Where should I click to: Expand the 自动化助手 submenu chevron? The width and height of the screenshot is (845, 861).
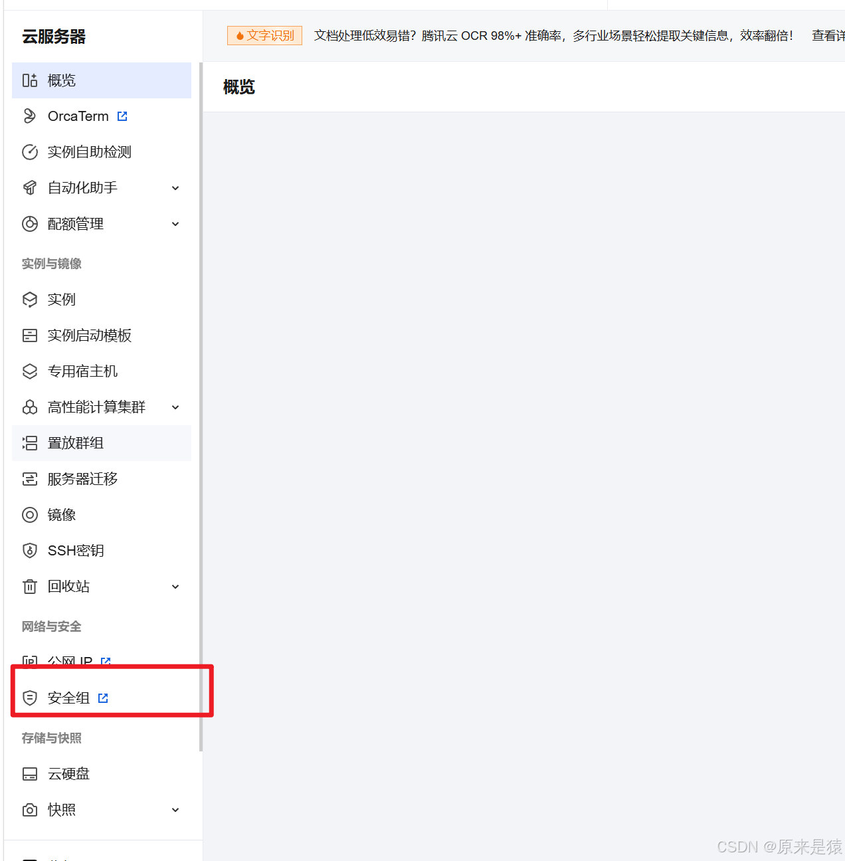pyautogui.click(x=175, y=188)
